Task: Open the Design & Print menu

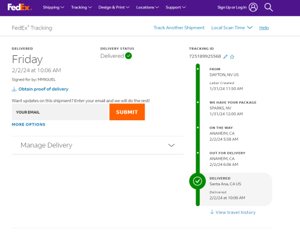Action: click(x=114, y=7)
